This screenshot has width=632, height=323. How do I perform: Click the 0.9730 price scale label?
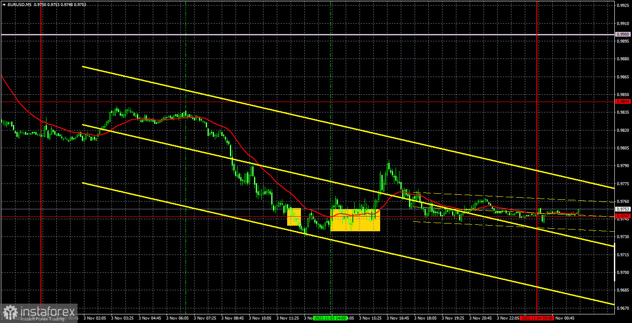(623, 237)
